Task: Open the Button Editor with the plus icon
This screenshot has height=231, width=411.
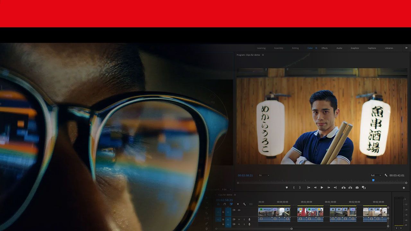Action: pyautogui.click(x=404, y=187)
